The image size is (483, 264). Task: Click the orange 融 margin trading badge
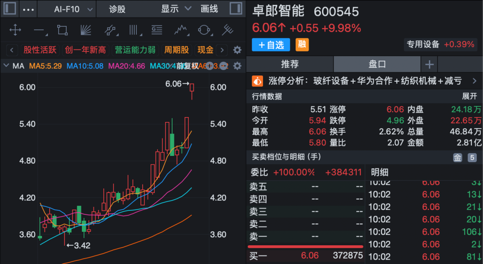coord(302,45)
